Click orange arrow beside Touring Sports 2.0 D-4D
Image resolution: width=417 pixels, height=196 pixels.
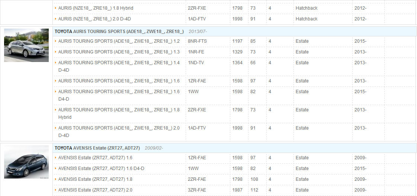(55, 128)
